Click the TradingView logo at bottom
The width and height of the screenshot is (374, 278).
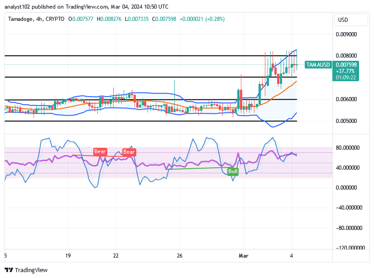point(26,270)
